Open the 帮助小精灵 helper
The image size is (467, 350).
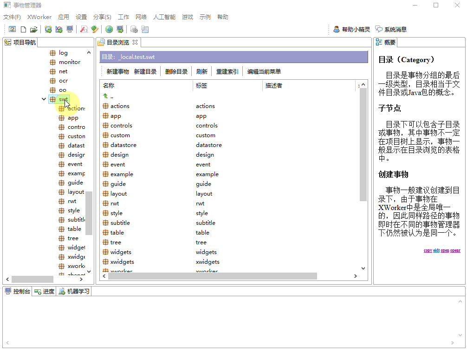pyautogui.click(x=351, y=29)
